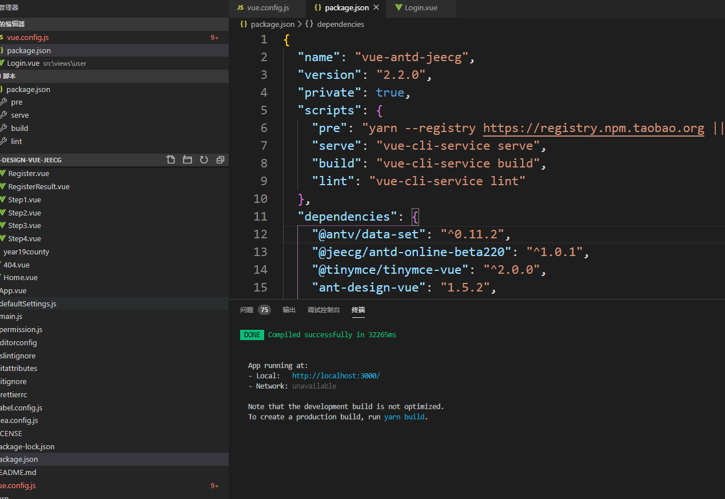725x499 pixels.
Task: Click the New File icon in explorer header
Action: tap(170, 160)
